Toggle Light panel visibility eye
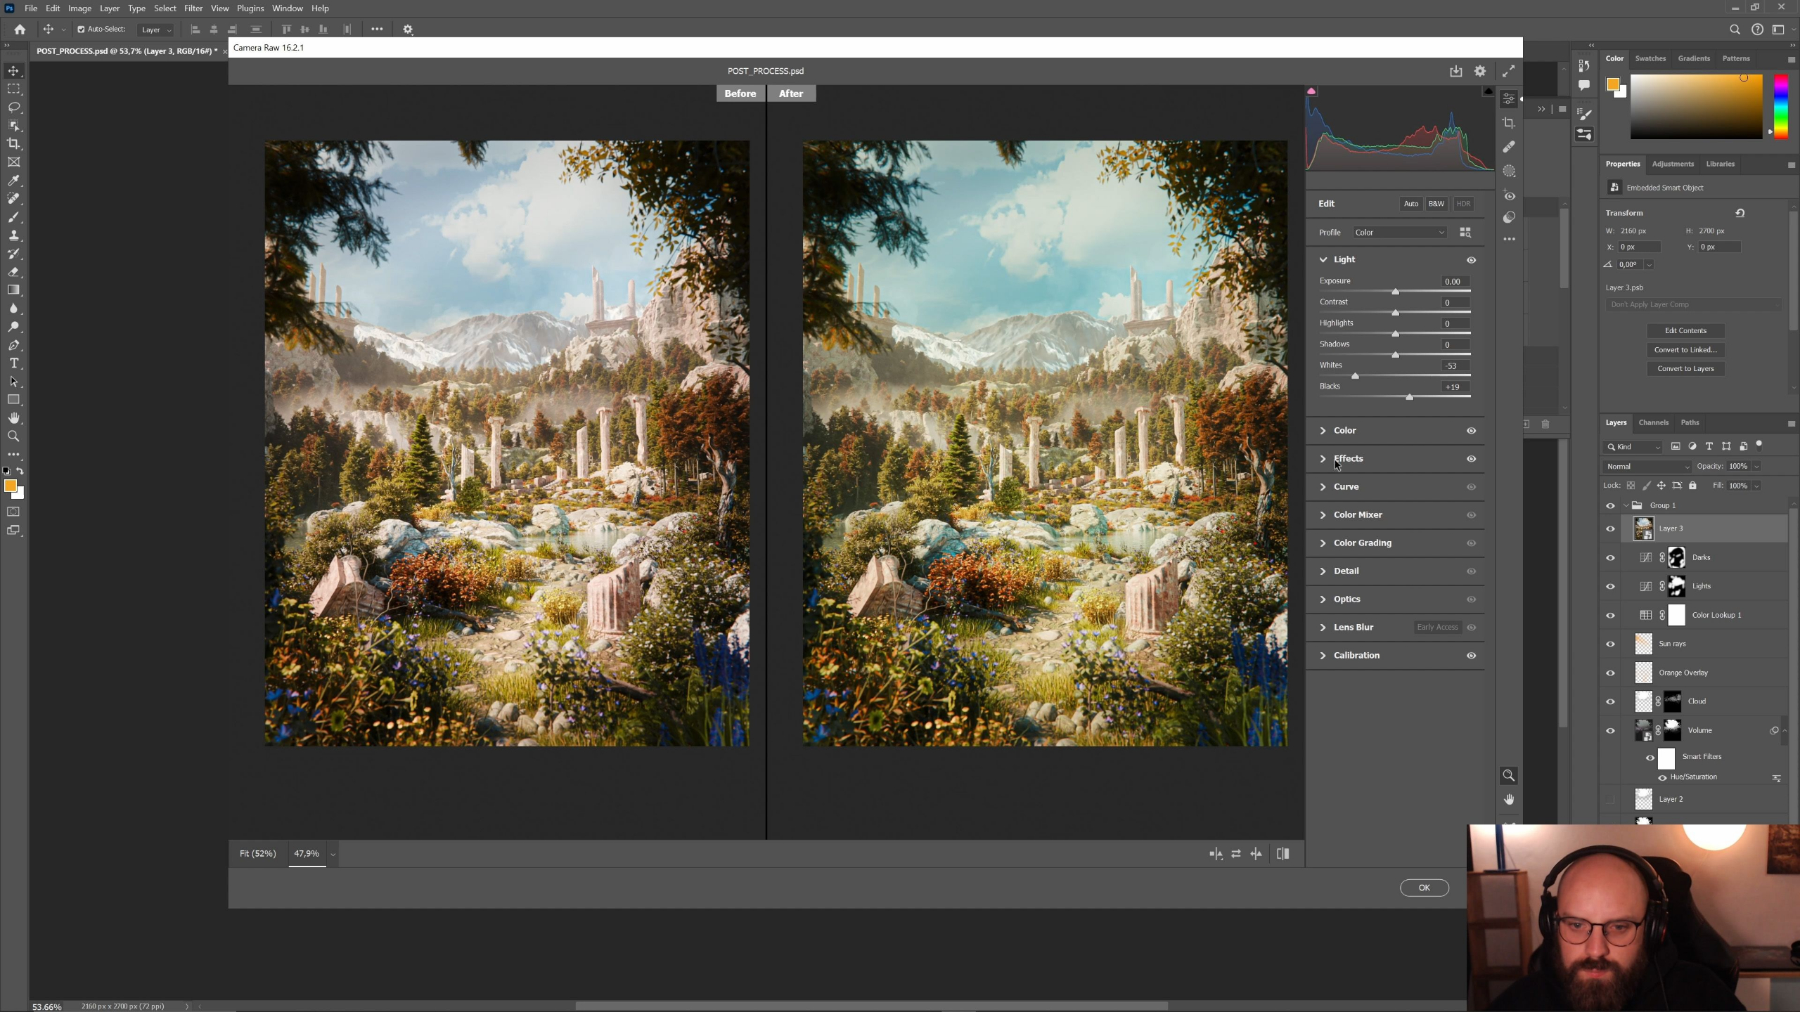This screenshot has width=1800, height=1012. pyautogui.click(x=1471, y=260)
